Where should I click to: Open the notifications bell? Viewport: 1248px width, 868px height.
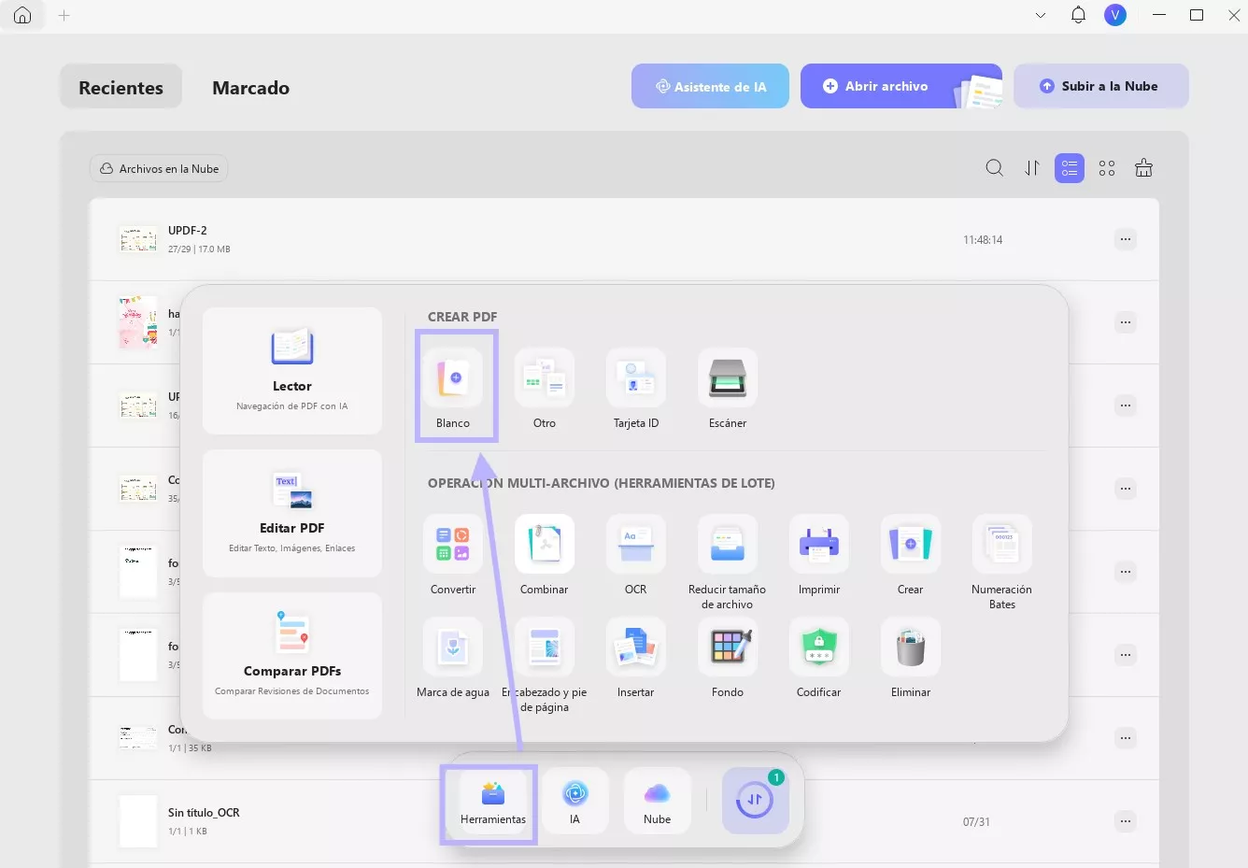coord(1078,15)
